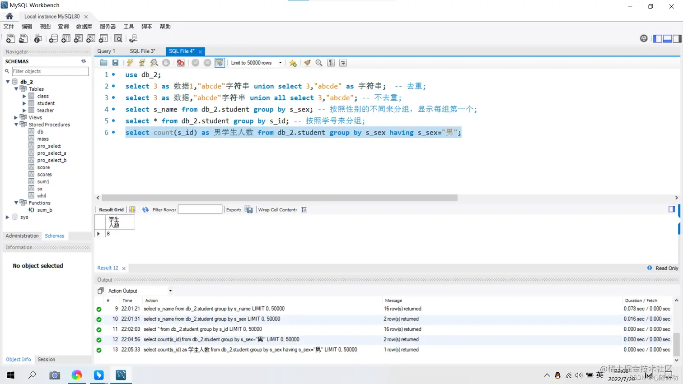Export the result set to file
Screen dimensions: 683x384
pos(248,209)
